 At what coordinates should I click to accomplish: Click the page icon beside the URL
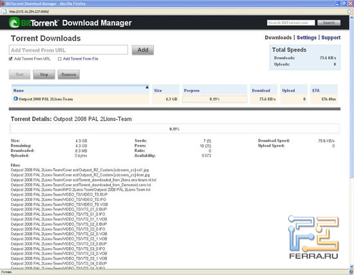click(5, 12)
